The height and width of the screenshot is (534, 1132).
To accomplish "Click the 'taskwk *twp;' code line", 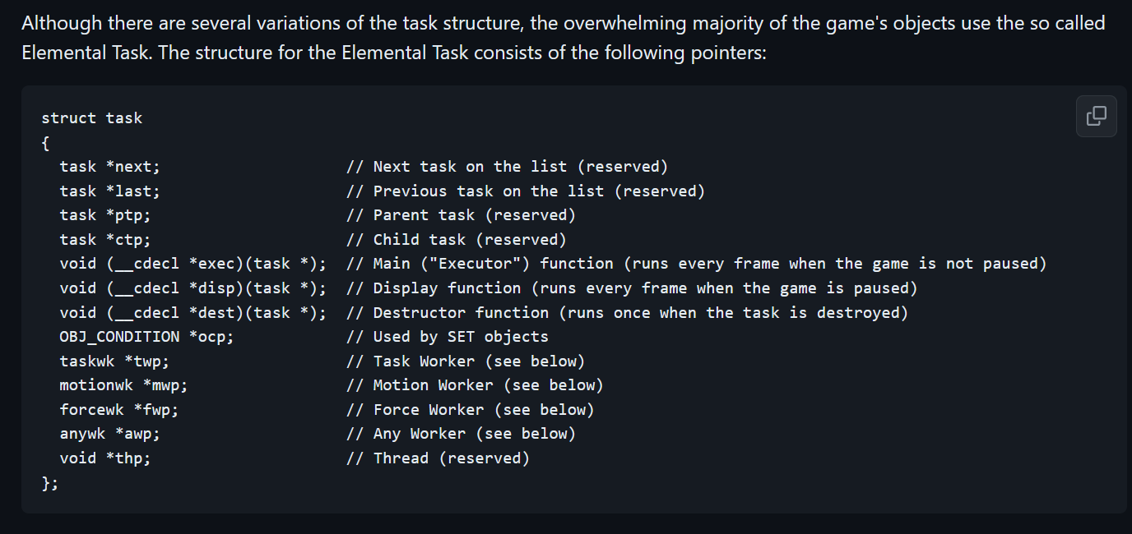I will pos(114,361).
